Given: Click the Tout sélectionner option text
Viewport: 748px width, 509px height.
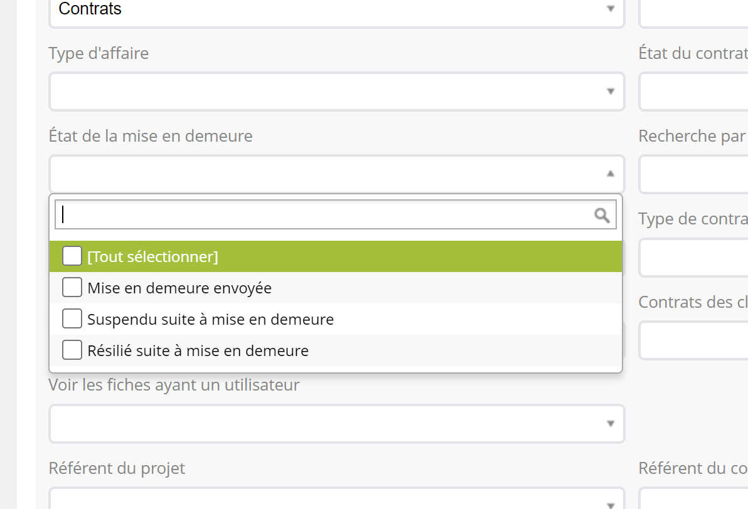Looking at the screenshot, I should pyautogui.click(x=152, y=257).
